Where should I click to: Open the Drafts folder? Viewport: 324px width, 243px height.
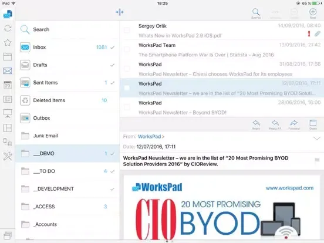point(67,65)
